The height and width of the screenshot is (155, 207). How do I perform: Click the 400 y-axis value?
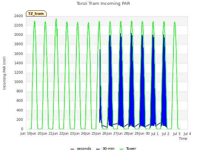[x=20, y=110]
